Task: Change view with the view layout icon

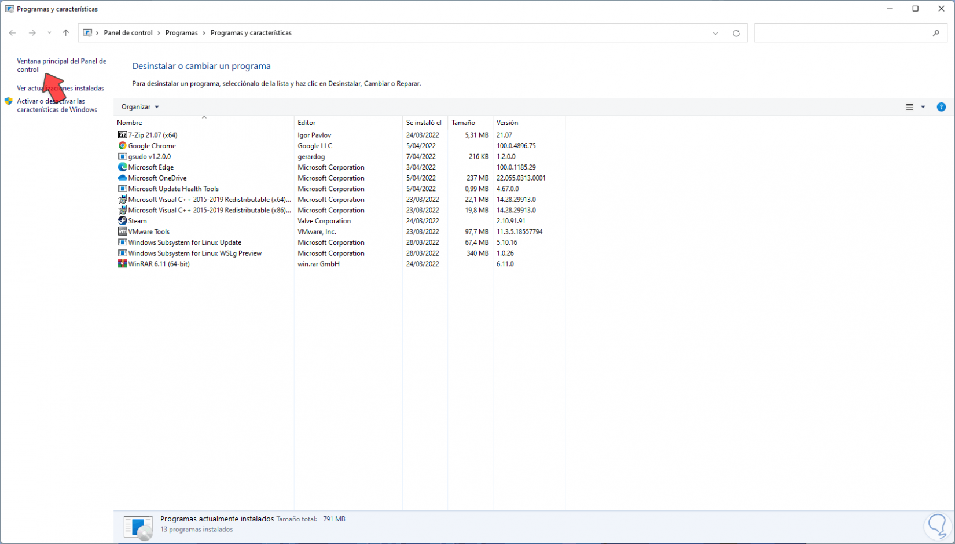Action: tap(910, 107)
